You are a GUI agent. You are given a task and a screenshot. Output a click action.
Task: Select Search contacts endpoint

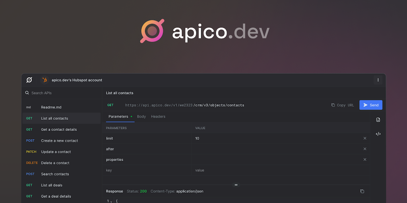click(x=62, y=174)
